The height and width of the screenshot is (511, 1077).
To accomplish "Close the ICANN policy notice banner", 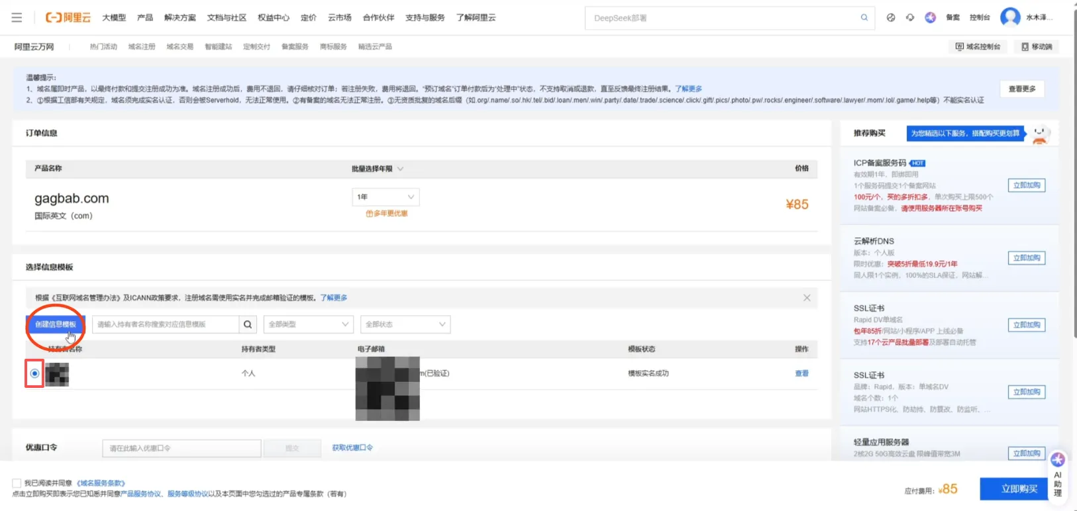I will 807,298.
